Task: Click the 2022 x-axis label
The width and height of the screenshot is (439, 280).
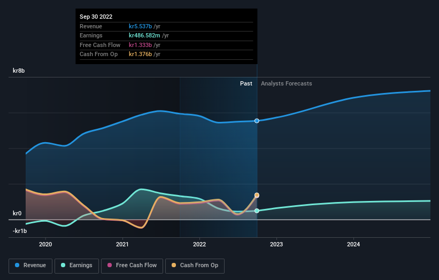Action: point(199,244)
